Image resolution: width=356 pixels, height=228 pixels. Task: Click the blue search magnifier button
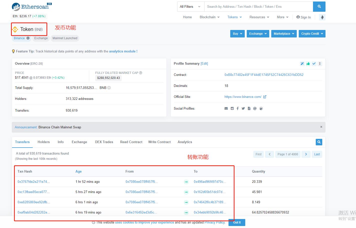319,6
